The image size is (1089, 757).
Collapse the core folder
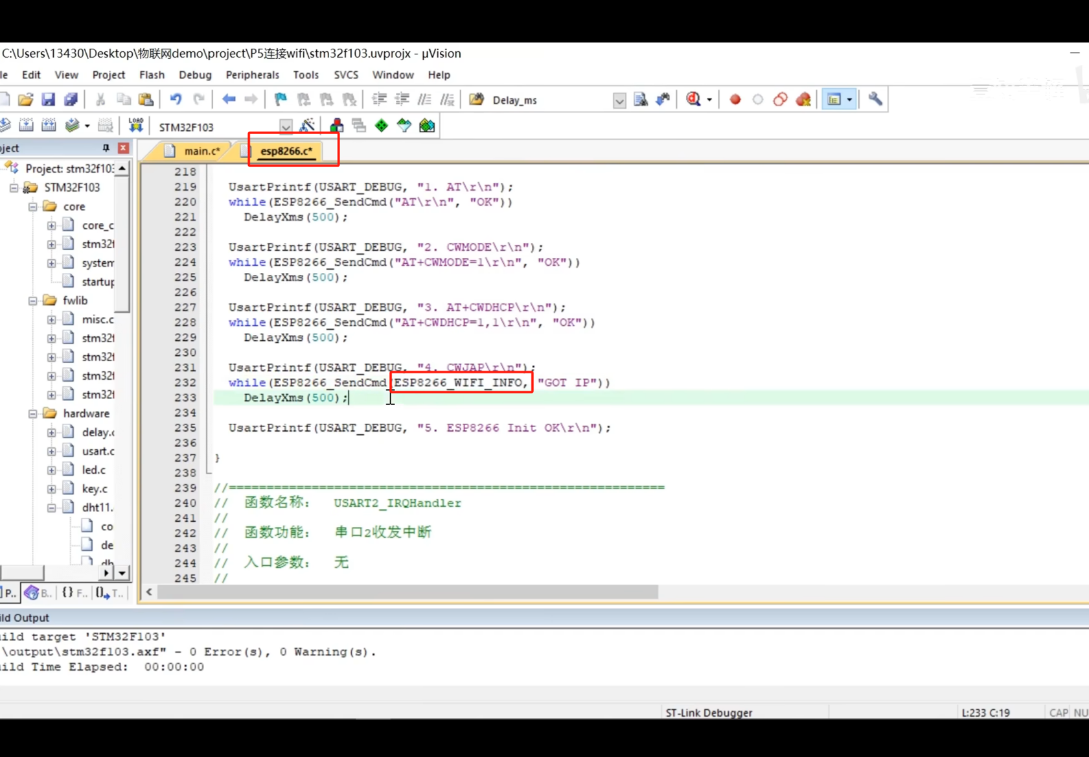coord(32,207)
